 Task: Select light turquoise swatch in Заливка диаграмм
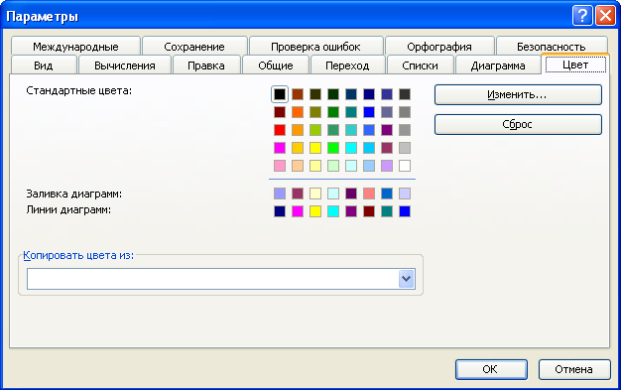point(333,194)
